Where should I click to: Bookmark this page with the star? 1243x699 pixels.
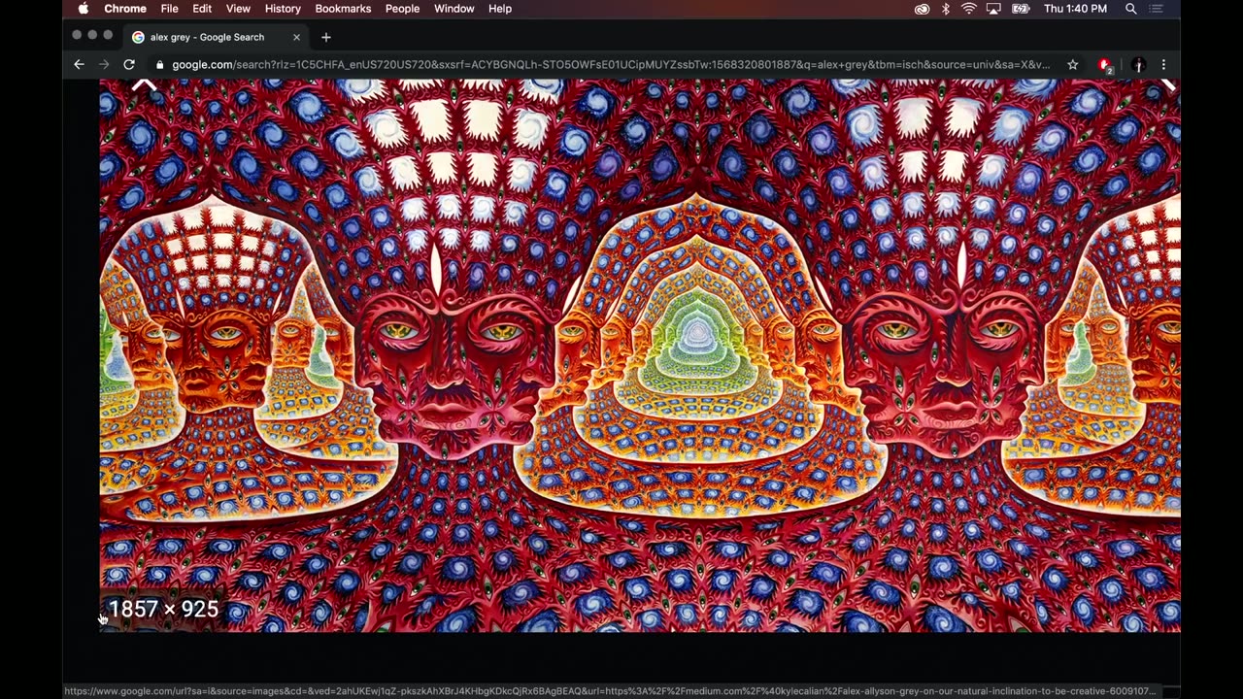click(x=1072, y=65)
